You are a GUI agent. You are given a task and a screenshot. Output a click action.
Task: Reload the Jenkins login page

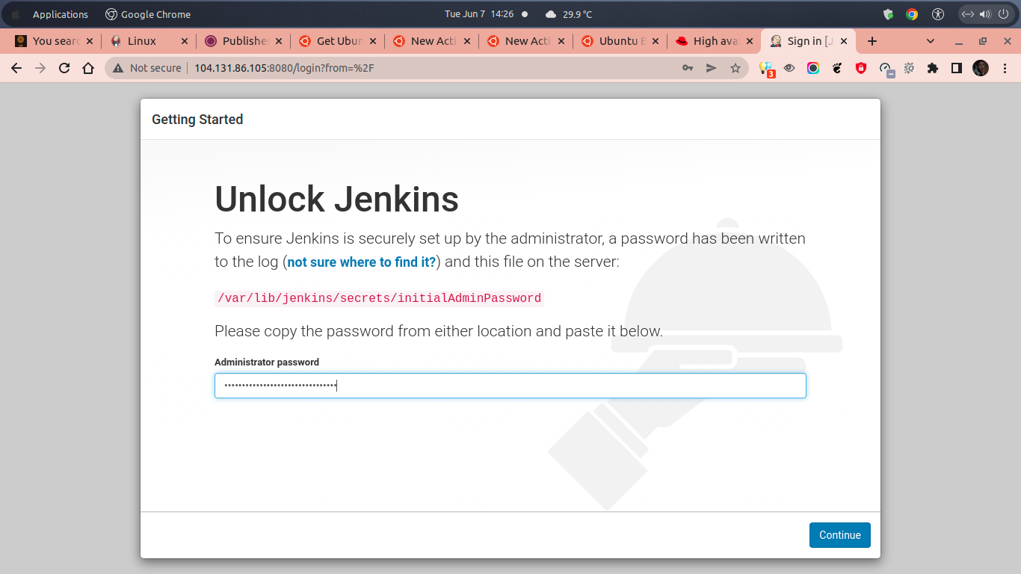tap(64, 68)
